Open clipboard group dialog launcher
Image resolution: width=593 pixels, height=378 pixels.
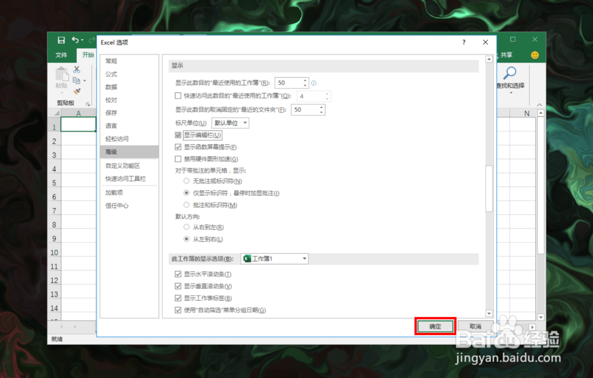pos(88,104)
